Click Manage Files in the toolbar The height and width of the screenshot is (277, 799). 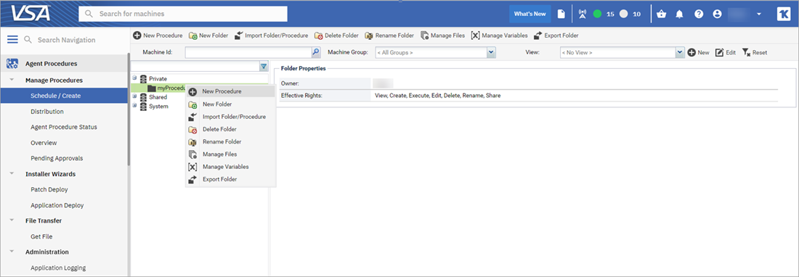click(x=442, y=36)
